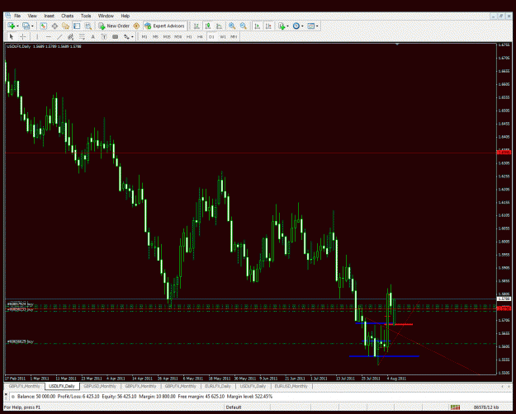Switch chart to Candlesticks type

click(208, 26)
